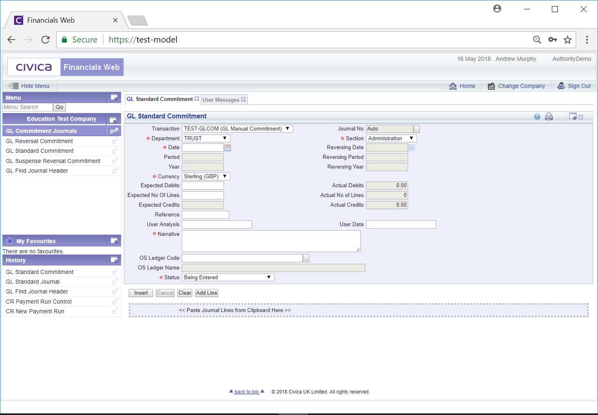Image resolution: width=598 pixels, height=415 pixels.
Task: Open the Chrome three-dot menu
Action: click(x=587, y=39)
